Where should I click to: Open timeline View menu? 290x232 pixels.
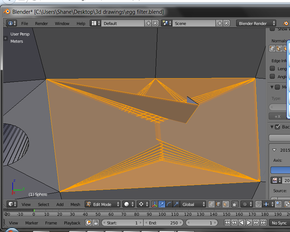[13, 223]
